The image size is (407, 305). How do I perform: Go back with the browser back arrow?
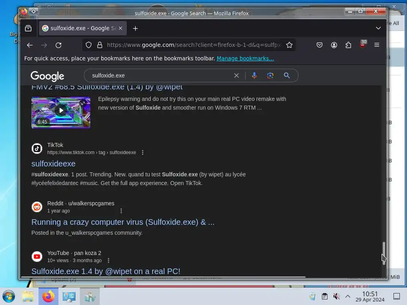(29, 45)
